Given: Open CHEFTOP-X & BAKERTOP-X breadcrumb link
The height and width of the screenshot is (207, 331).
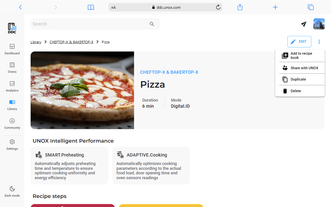Looking at the screenshot, I should (x=71, y=42).
